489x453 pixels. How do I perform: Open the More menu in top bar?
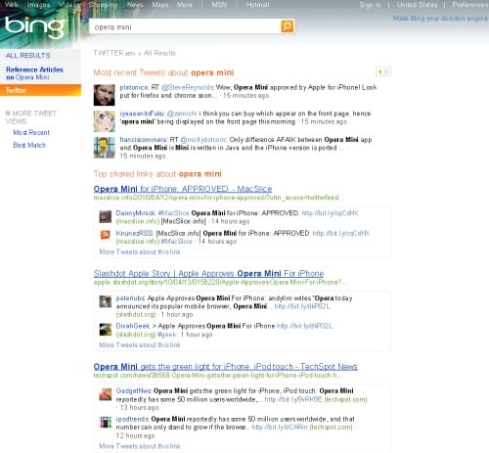(x=185, y=5)
